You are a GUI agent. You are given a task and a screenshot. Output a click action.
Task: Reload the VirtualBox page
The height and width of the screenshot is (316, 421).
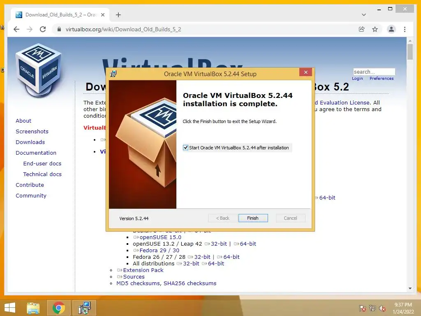[x=43, y=29]
